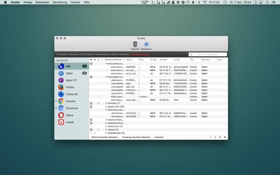280x175 pixels.
Task: Select the skimGUID cookie row
Action: click(159, 113)
